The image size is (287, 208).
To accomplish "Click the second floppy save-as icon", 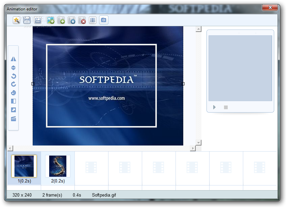I will click(x=38, y=20).
